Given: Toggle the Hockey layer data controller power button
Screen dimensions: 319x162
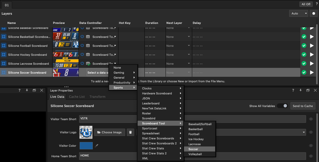Looking at the screenshot, I should [82, 55].
